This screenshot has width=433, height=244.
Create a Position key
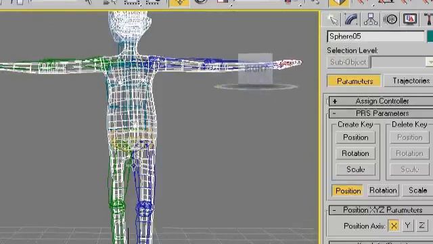355,138
